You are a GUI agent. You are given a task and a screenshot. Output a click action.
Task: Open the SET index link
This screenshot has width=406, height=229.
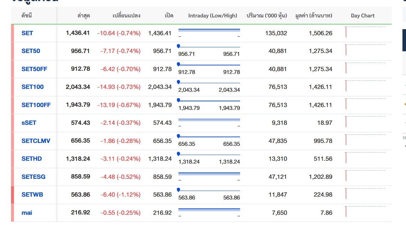point(27,33)
